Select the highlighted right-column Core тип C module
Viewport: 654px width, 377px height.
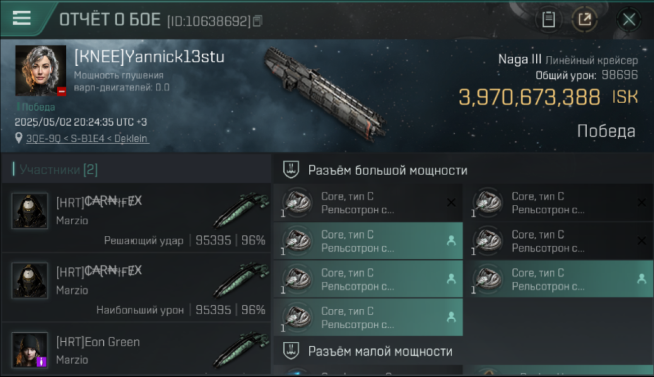[x=558, y=279]
